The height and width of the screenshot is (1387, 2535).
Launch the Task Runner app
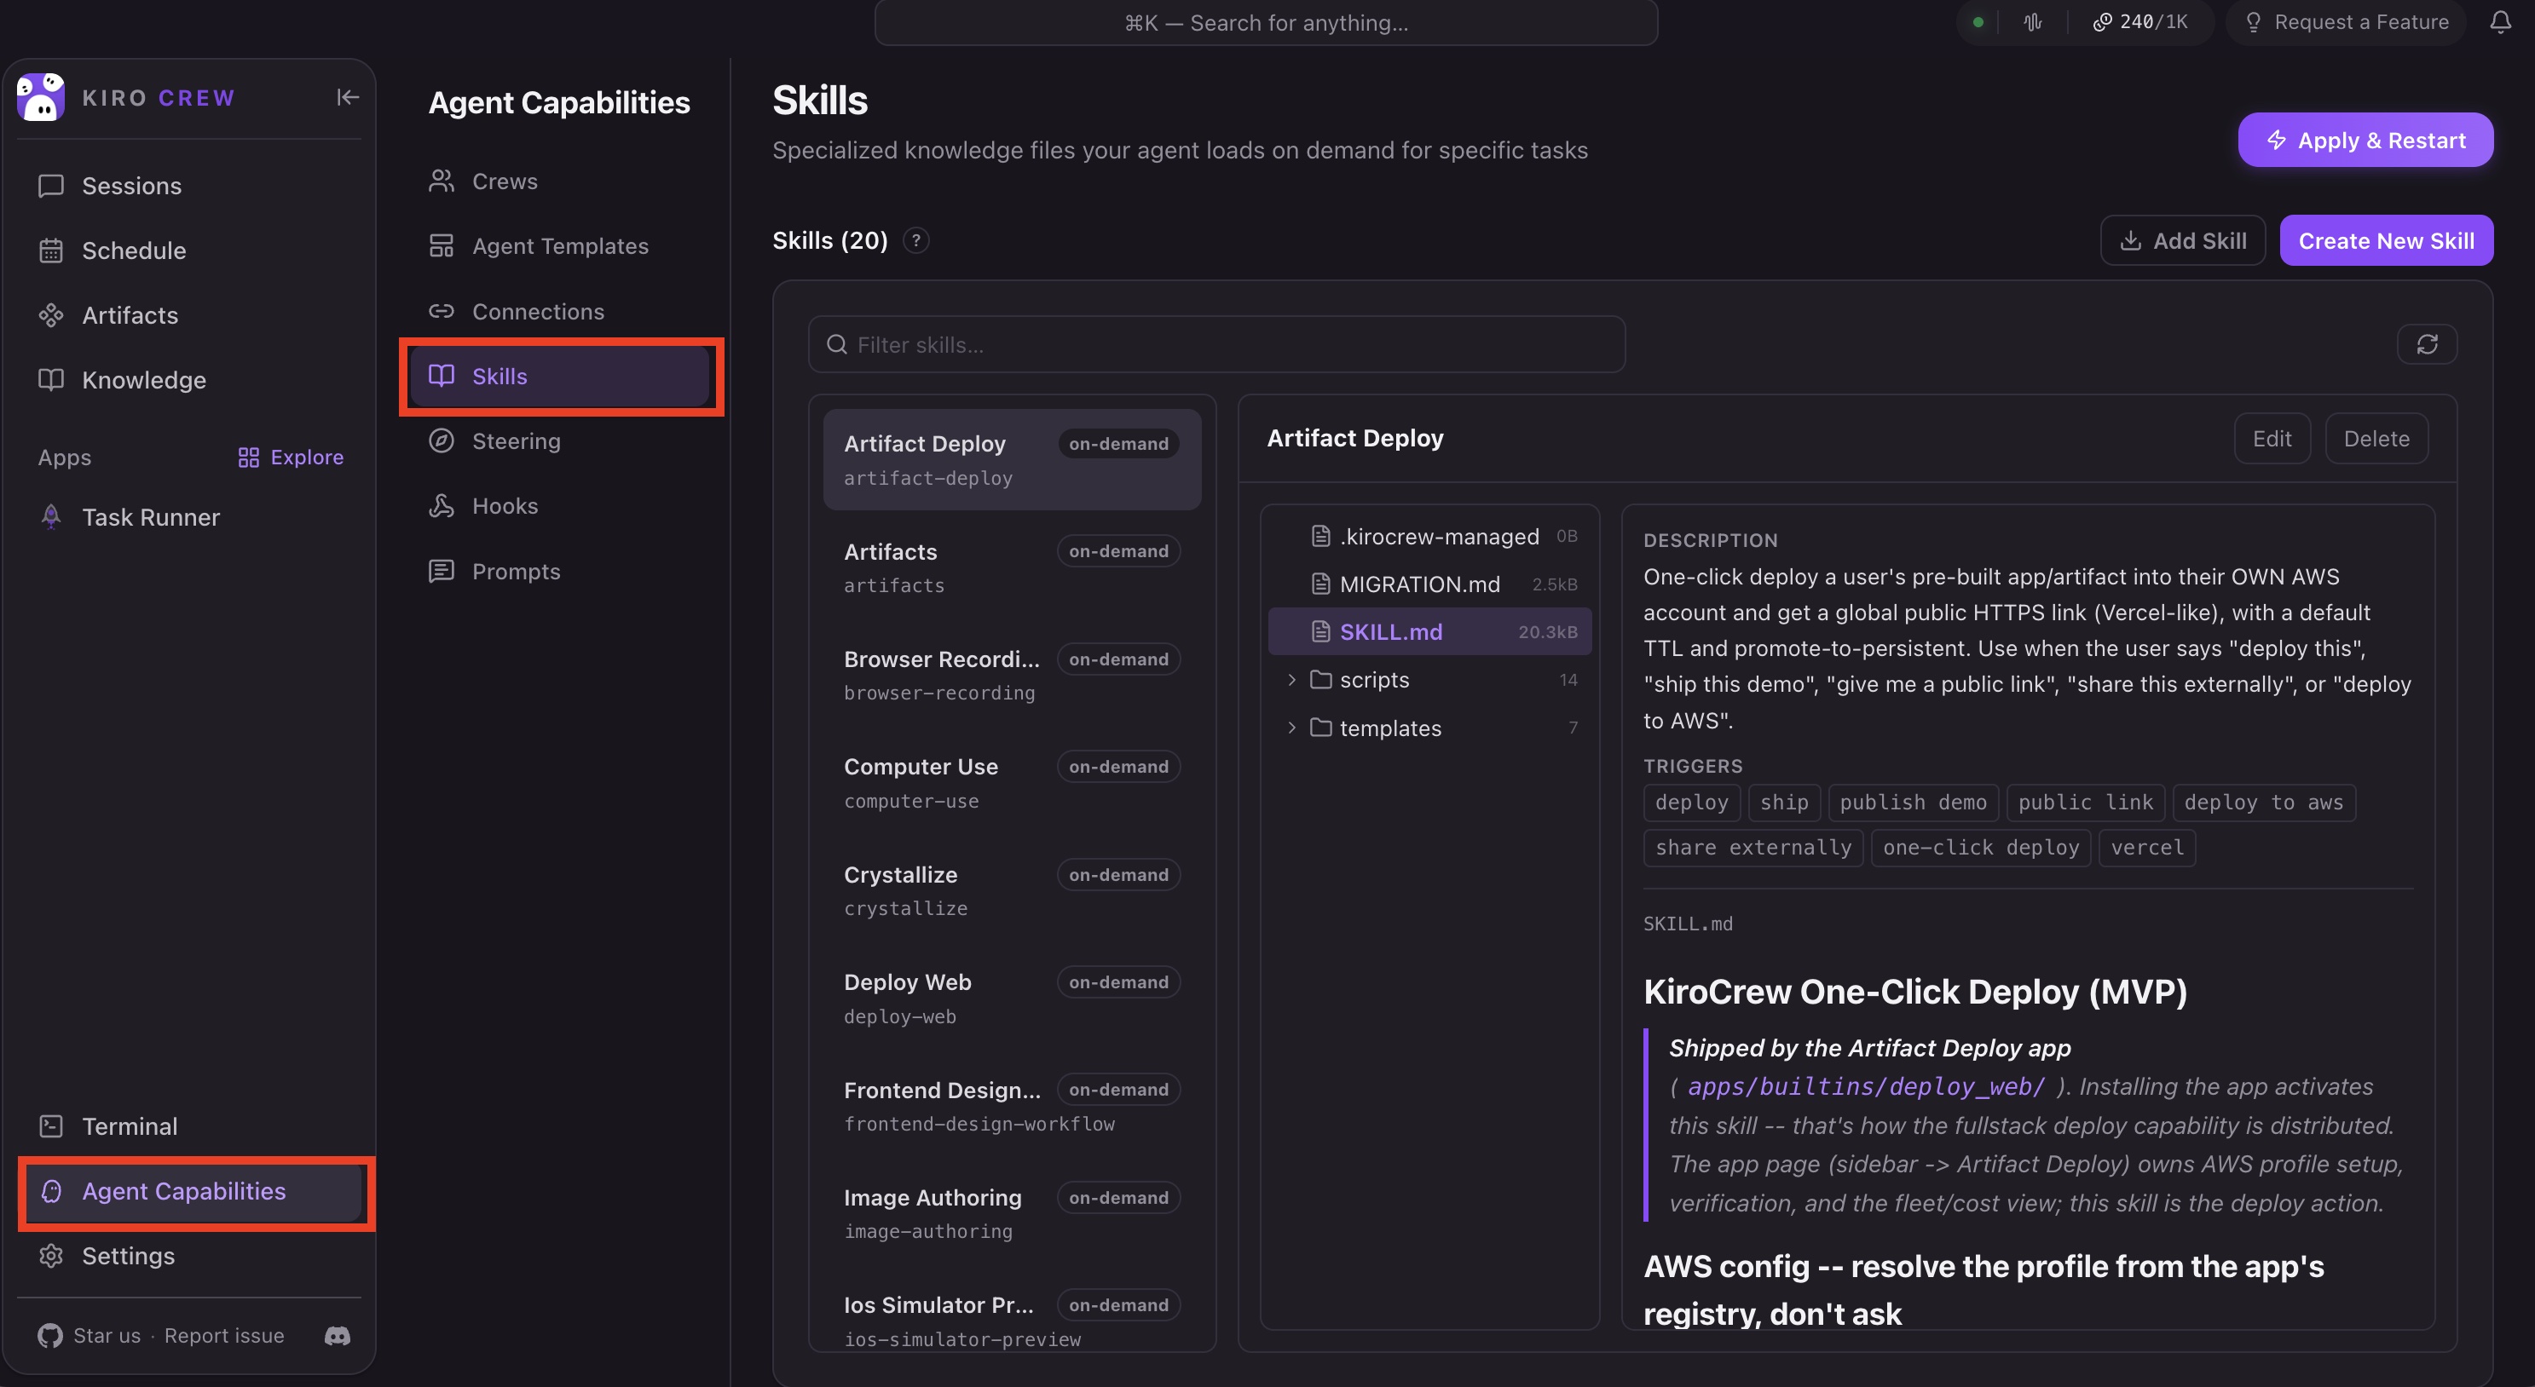coord(189,517)
